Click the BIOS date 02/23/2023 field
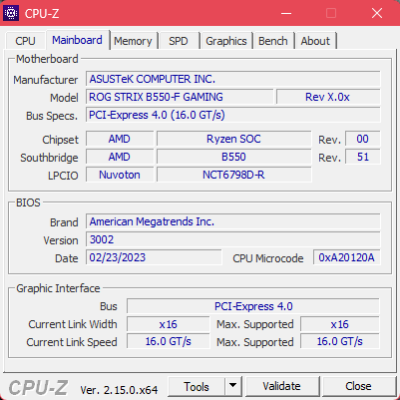The height and width of the screenshot is (400, 400). tap(154, 257)
